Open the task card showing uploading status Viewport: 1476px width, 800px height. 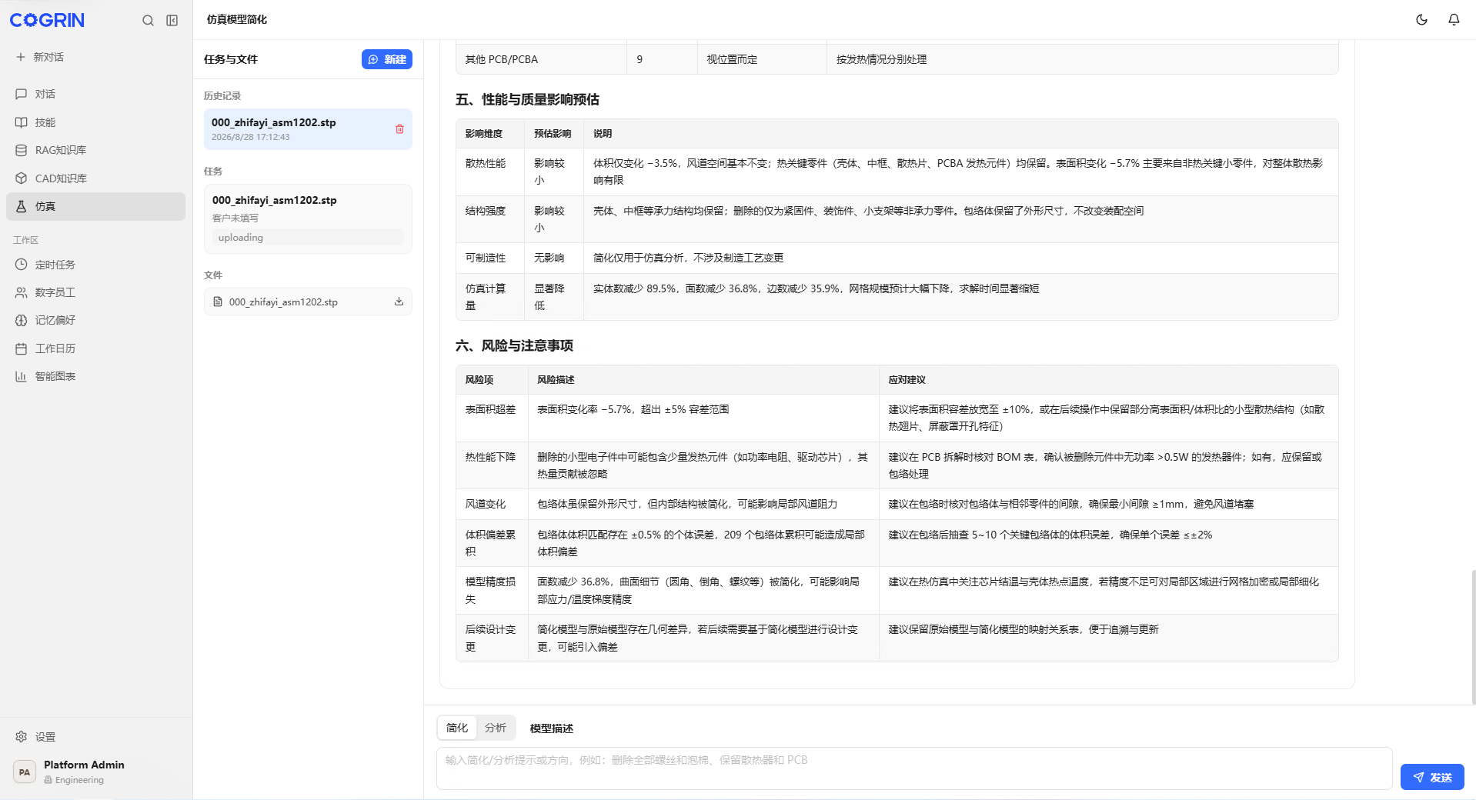click(308, 218)
